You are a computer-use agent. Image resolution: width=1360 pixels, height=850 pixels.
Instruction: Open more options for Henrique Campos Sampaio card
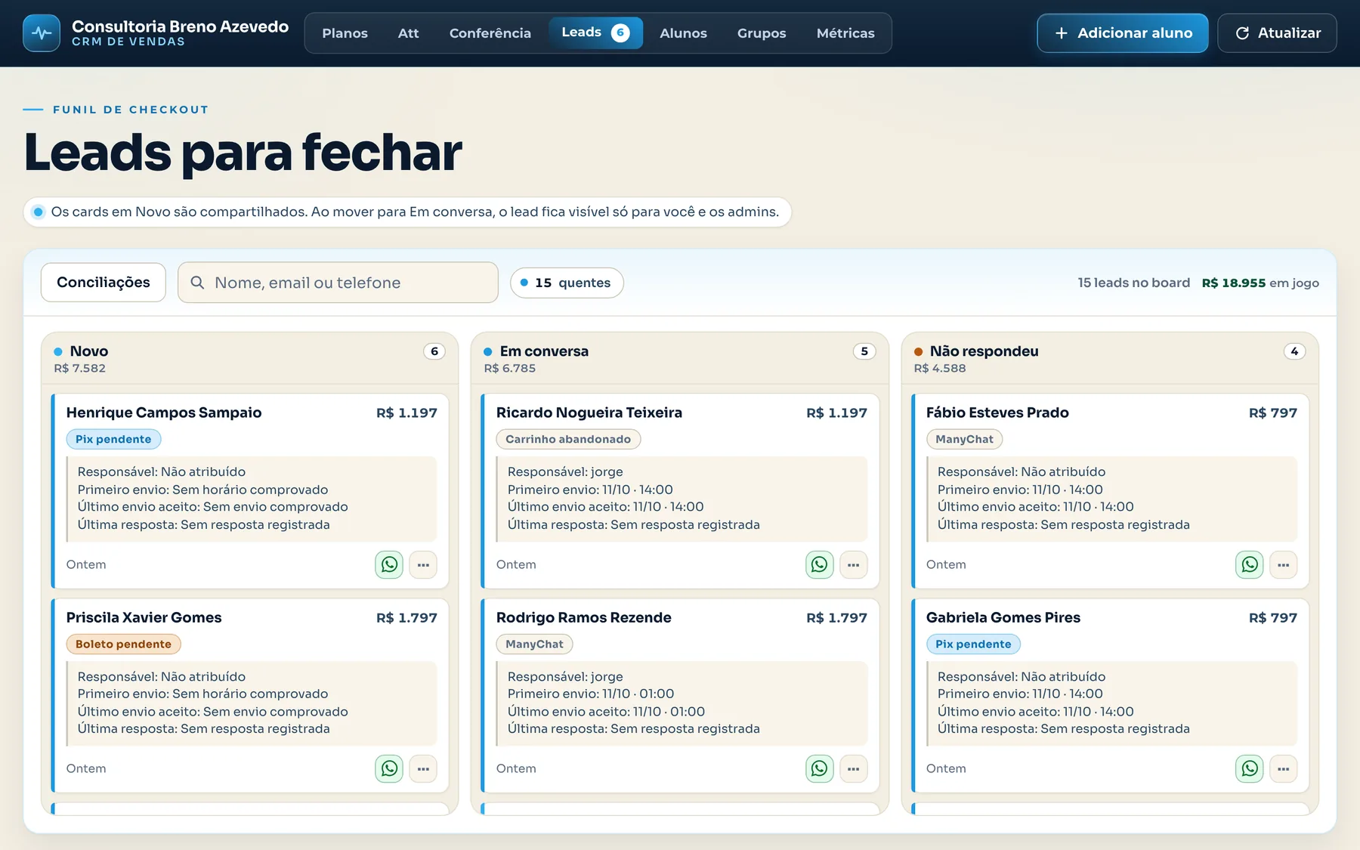tap(423, 564)
